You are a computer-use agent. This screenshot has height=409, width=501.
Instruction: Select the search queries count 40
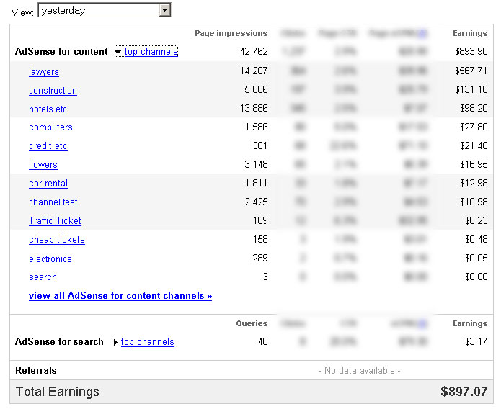click(x=262, y=341)
